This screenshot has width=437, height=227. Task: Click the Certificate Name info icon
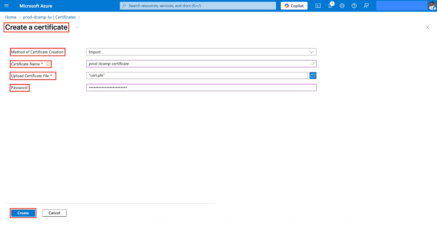[48, 64]
